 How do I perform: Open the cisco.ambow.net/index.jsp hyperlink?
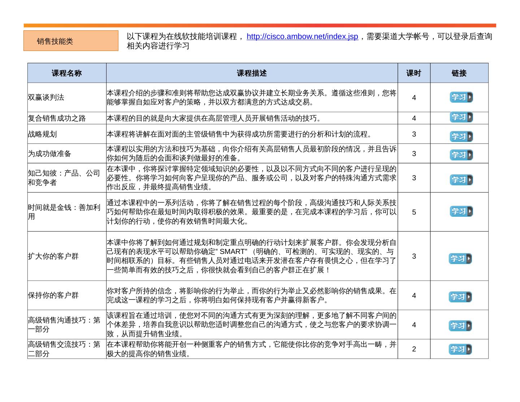(302, 36)
